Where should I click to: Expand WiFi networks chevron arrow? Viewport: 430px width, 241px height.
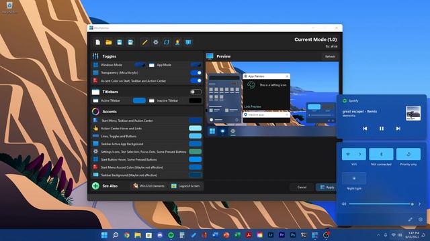tap(360, 154)
